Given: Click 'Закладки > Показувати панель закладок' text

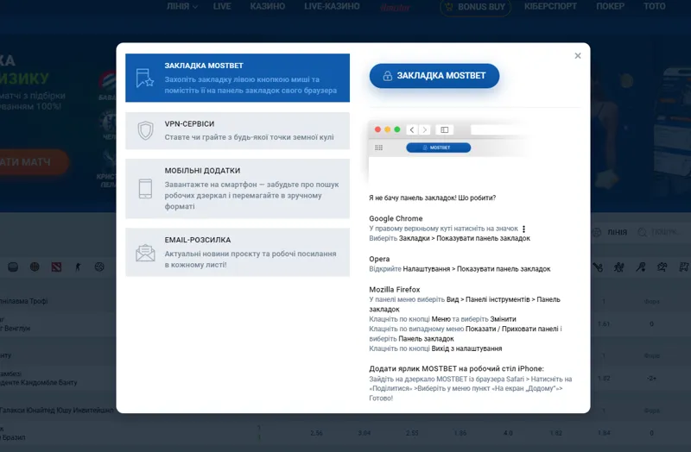Looking at the screenshot, I should [465, 239].
